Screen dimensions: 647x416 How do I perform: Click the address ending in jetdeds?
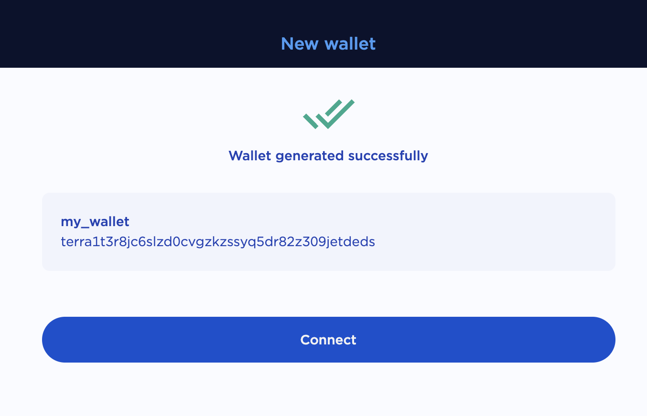pos(218,242)
